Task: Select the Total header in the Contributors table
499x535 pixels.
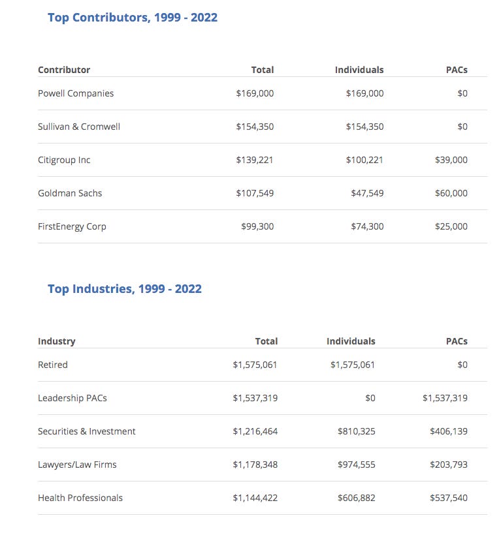Action: [x=263, y=70]
